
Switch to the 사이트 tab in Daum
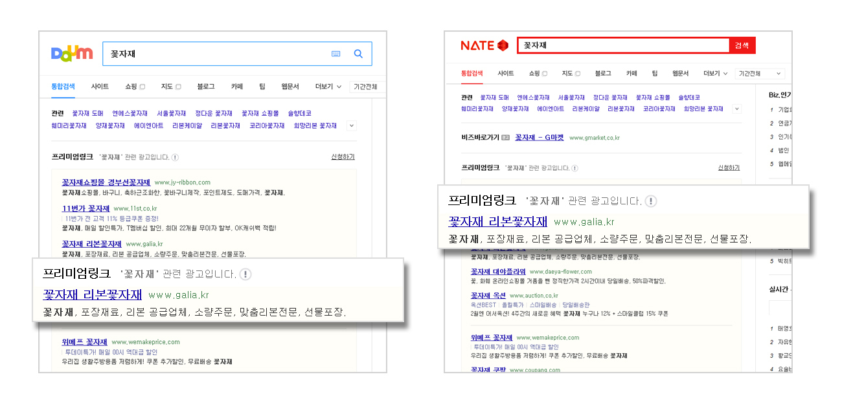point(100,87)
